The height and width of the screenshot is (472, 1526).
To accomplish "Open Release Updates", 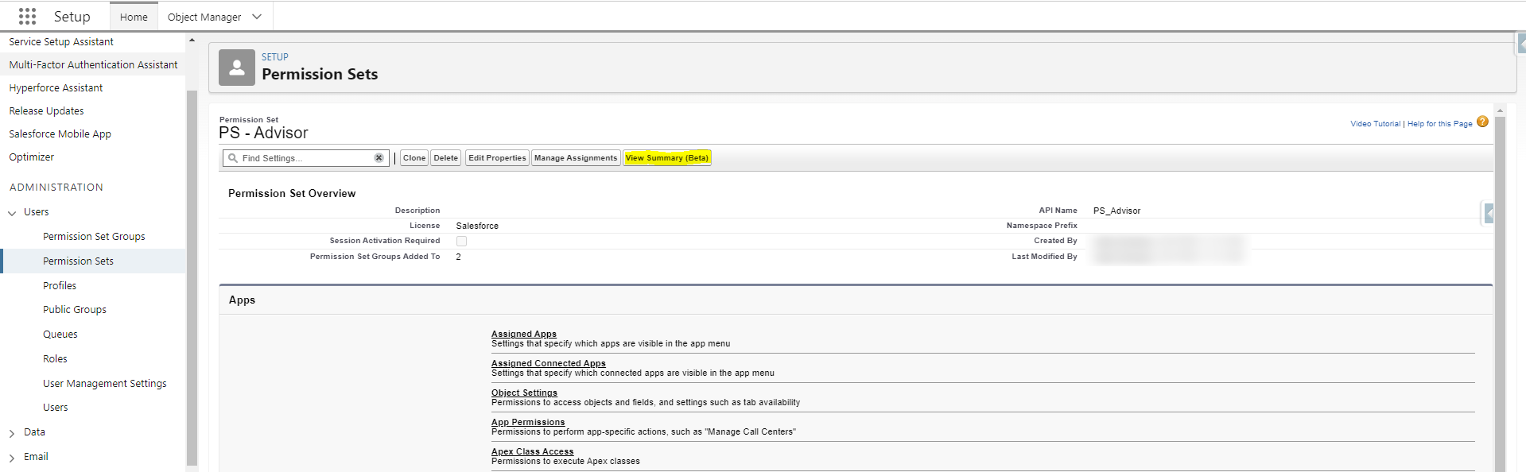I will [x=46, y=111].
